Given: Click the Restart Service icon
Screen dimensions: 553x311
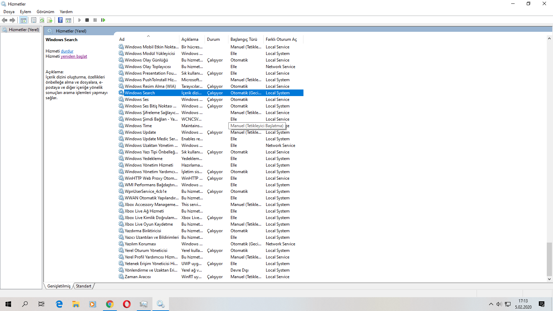Looking at the screenshot, I should tap(103, 20).
